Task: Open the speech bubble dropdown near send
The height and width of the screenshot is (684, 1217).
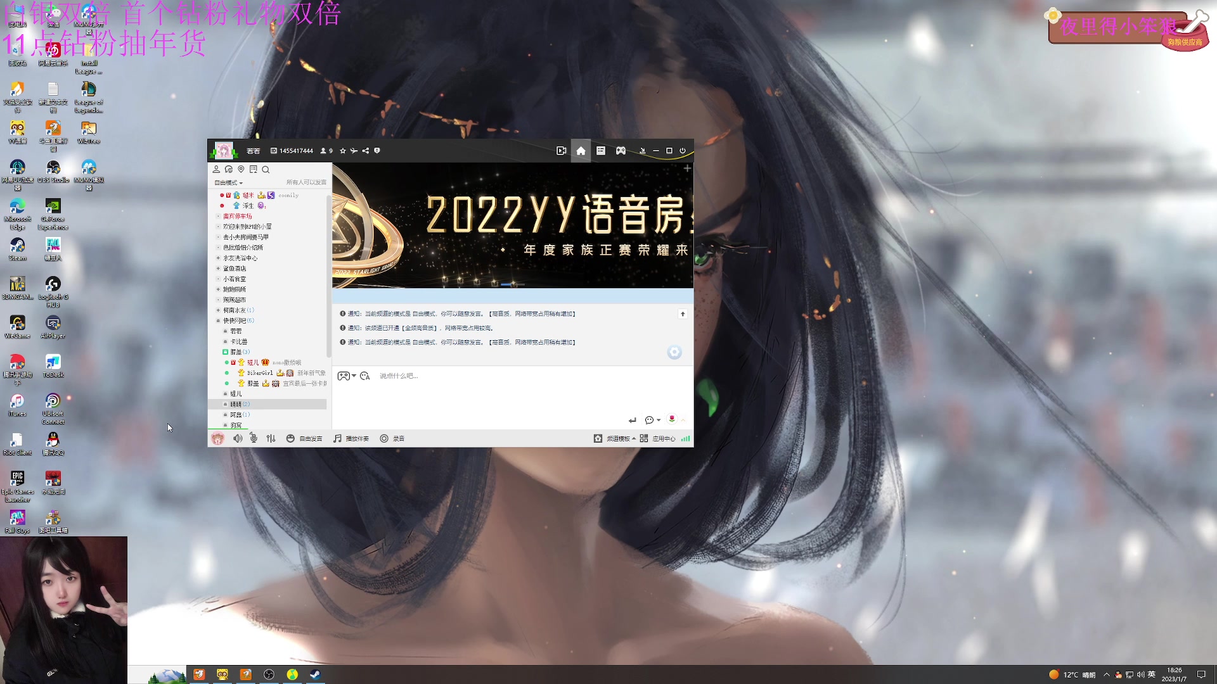Action: click(x=652, y=420)
